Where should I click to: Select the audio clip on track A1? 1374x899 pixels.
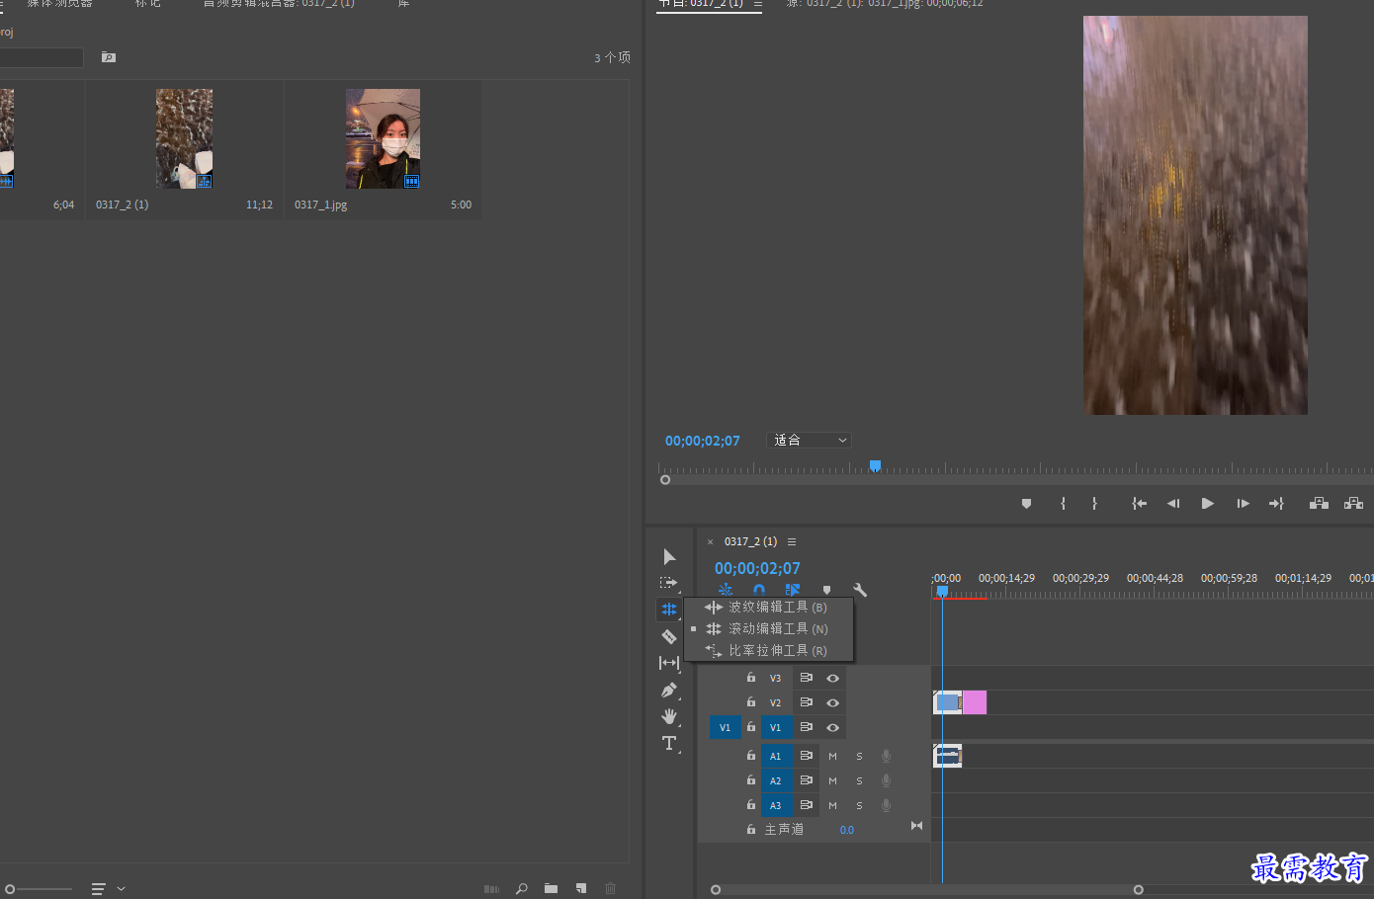pos(947,756)
